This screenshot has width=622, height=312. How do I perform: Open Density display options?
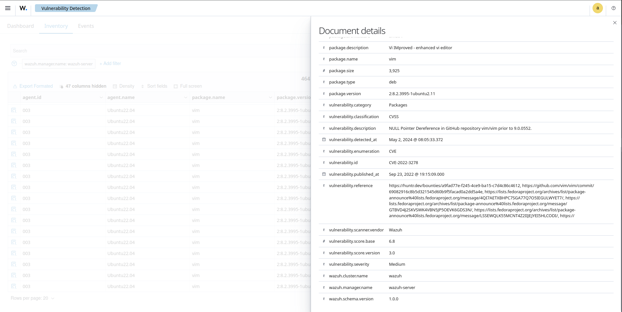pos(124,86)
